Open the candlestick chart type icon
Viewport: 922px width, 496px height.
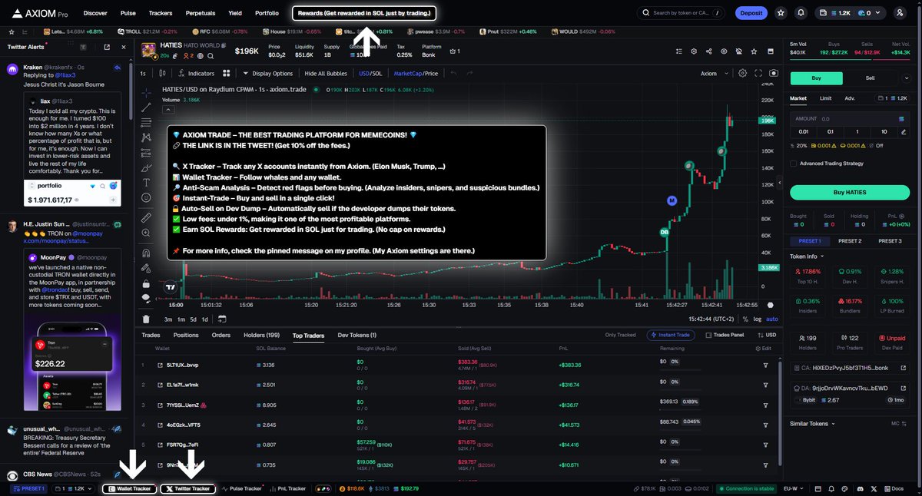(x=161, y=74)
